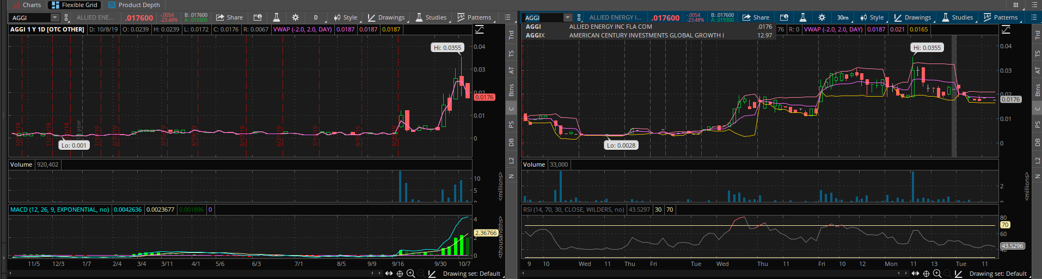This screenshot has height=279, width=1042.
Task: Toggle the DB side panel on right chart
Action: [1038, 142]
